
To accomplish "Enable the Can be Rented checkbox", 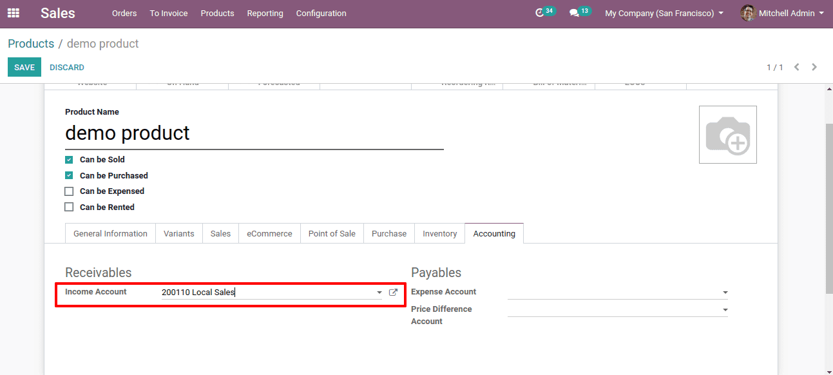I will pyautogui.click(x=69, y=207).
